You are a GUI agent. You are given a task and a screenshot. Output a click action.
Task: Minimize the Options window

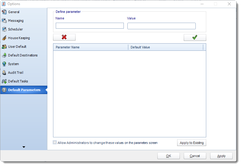(x=202, y=4)
